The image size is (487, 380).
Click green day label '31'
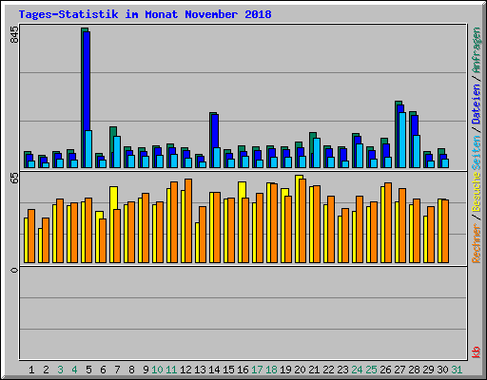457,370
